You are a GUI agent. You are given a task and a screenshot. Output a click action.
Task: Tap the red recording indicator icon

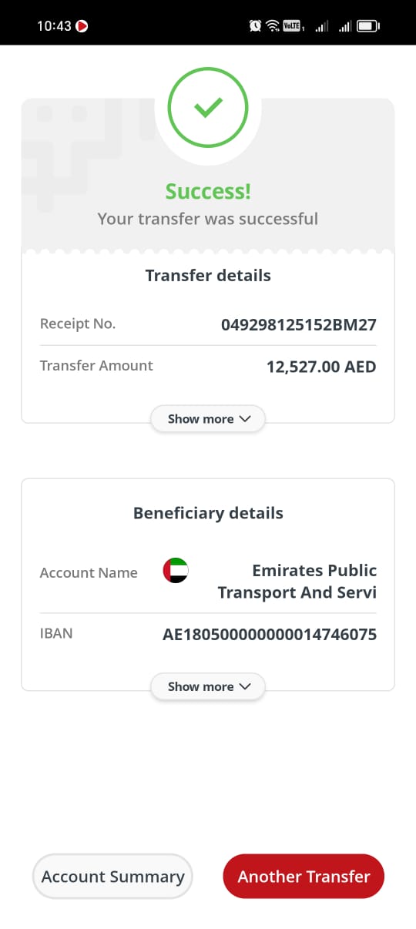(x=82, y=26)
